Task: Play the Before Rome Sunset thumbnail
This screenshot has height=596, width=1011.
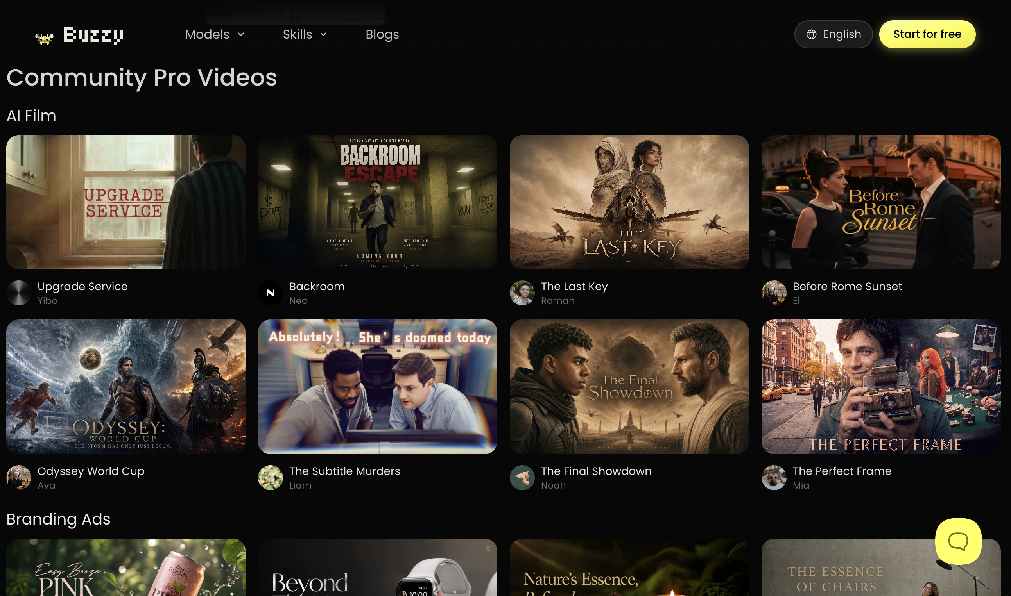Action: pos(881,202)
